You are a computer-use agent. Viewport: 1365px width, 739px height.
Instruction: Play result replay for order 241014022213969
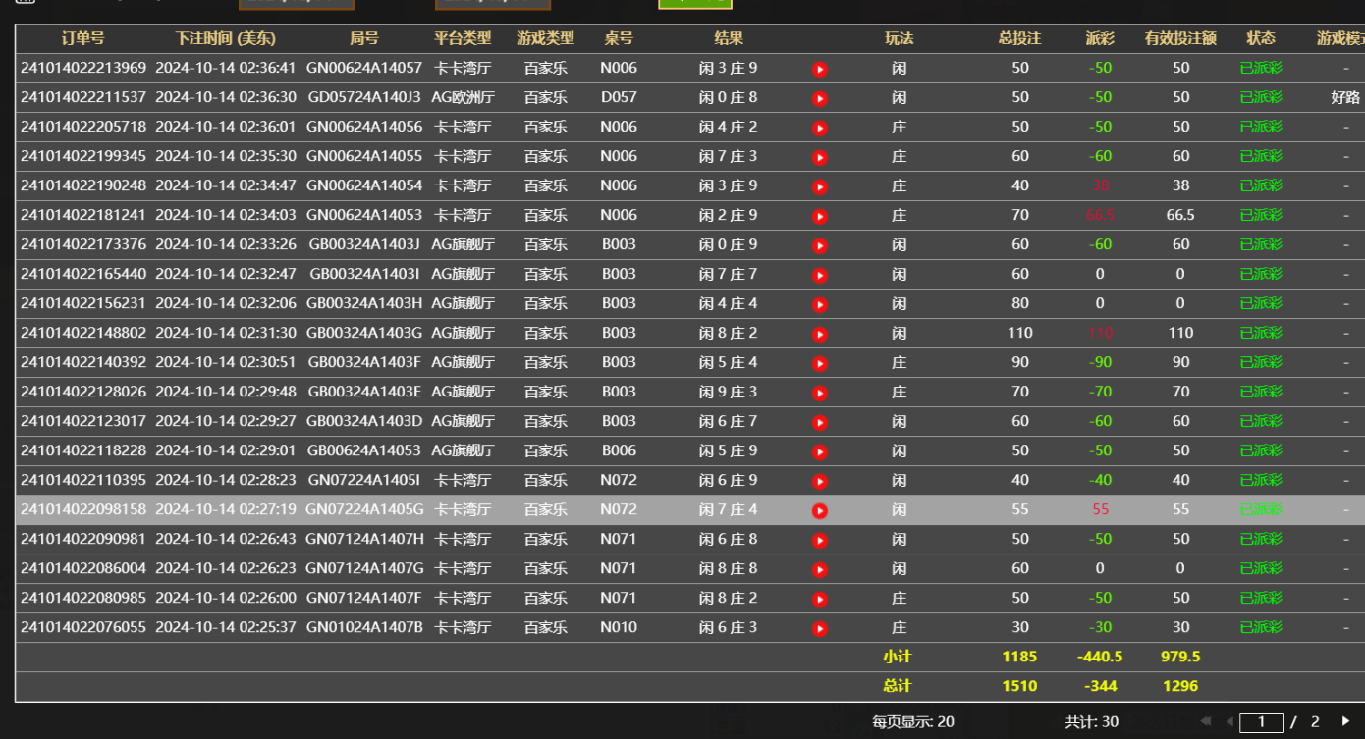point(820,69)
